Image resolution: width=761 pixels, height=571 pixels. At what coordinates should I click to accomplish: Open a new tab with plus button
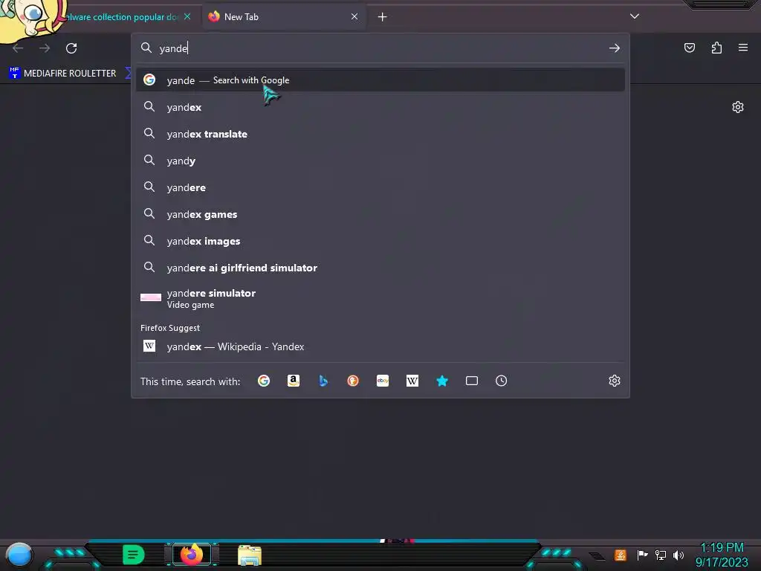point(383,17)
